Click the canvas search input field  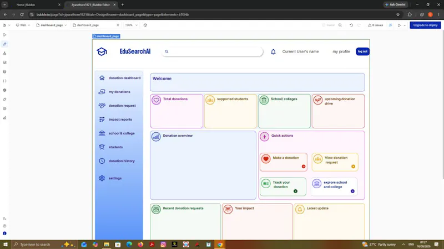tap(213, 51)
